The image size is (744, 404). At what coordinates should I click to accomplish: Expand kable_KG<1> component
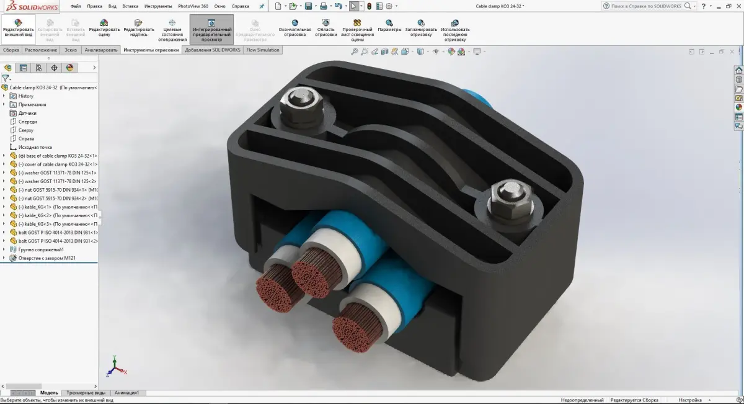coord(4,207)
